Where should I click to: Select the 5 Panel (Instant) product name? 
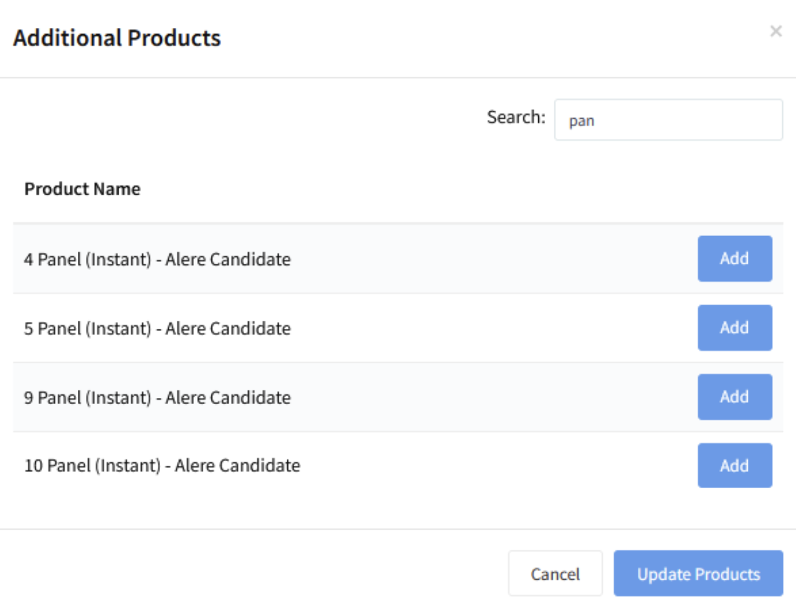point(157,329)
